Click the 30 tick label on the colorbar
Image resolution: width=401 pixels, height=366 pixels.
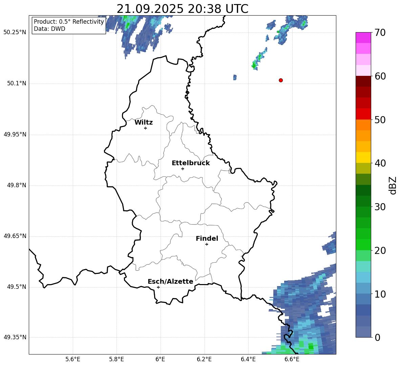380,207
